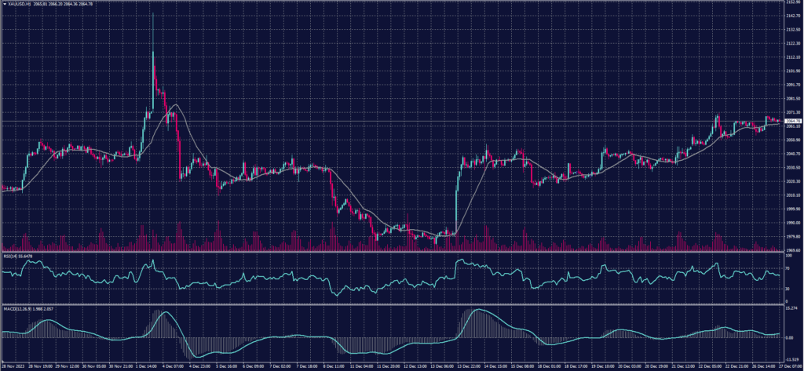804x371 pixels.
Task: Click the 2152.90 top price axis label
Action: pyautogui.click(x=792, y=2)
